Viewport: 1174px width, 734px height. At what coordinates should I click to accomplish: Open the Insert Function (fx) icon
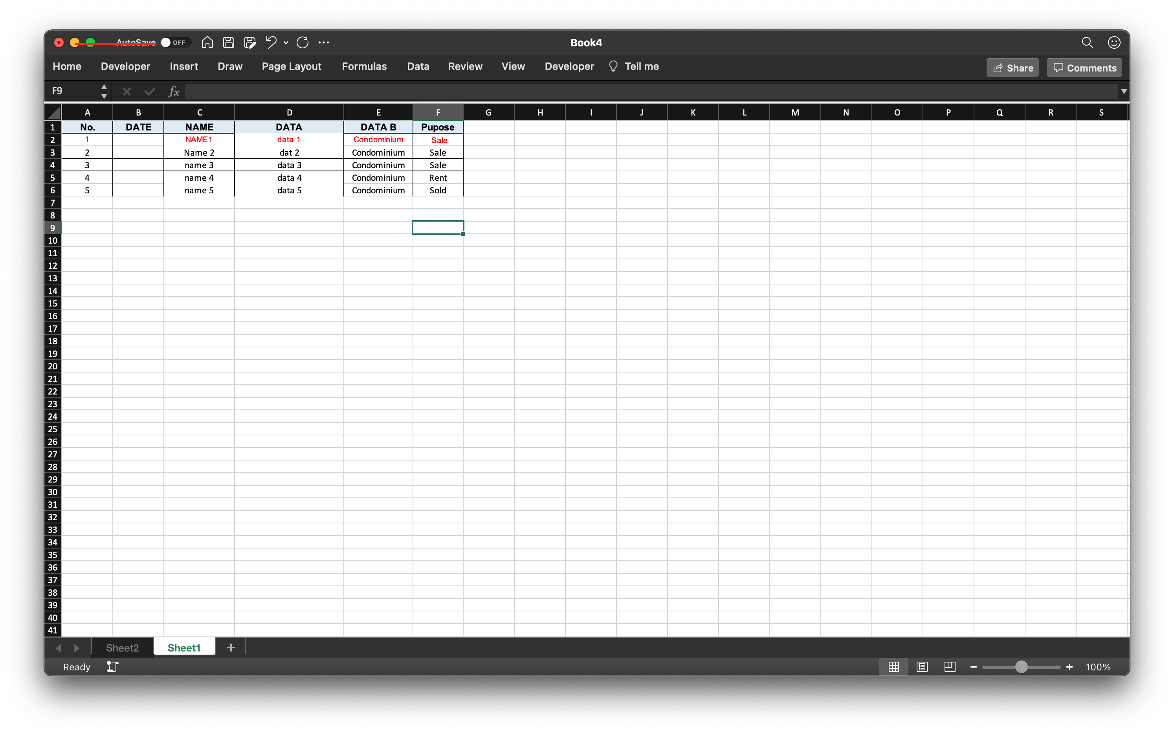(x=173, y=91)
